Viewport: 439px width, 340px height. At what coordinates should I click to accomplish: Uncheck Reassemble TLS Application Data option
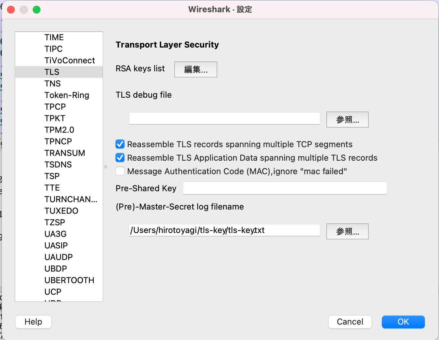pyautogui.click(x=120, y=158)
